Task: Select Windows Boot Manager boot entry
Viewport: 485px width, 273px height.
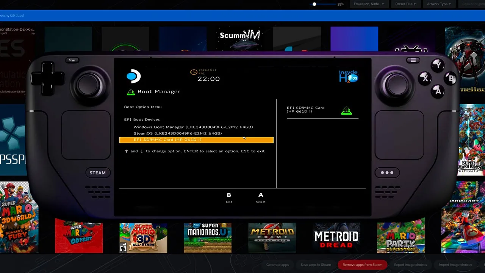Action: pyautogui.click(x=193, y=127)
